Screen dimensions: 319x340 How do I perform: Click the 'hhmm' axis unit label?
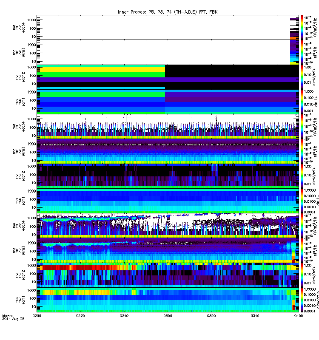7,316
